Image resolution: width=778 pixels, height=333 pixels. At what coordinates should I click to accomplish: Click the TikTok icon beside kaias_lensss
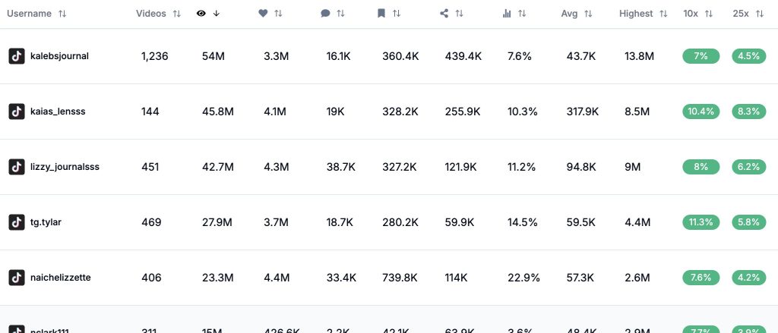point(17,112)
